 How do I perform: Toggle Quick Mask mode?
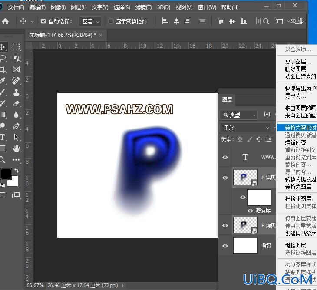pyautogui.click(x=3, y=195)
